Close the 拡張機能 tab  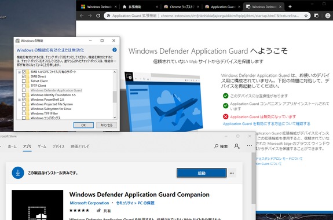point(157,7)
